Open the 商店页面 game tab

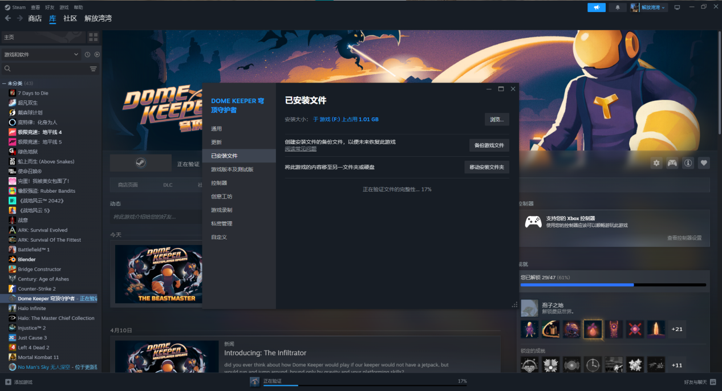click(128, 185)
